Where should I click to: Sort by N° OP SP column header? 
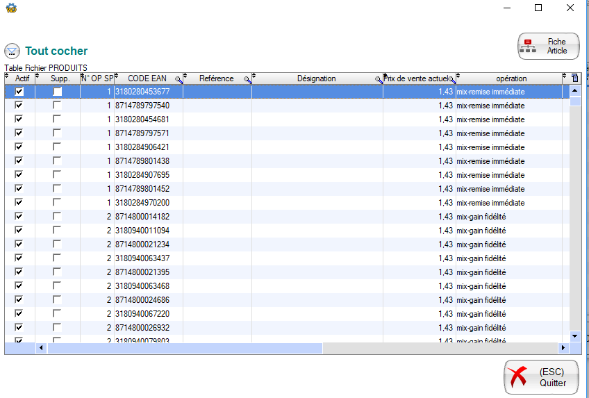click(97, 78)
